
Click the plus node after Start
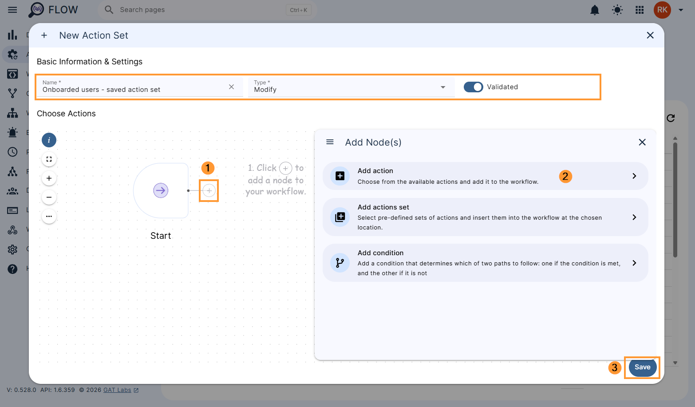pyautogui.click(x=209, y=191)
